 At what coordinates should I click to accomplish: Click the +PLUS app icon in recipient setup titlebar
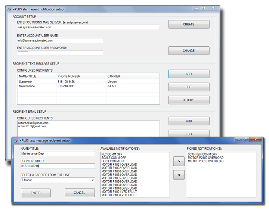pyautogui.click(x=16, y=141)
